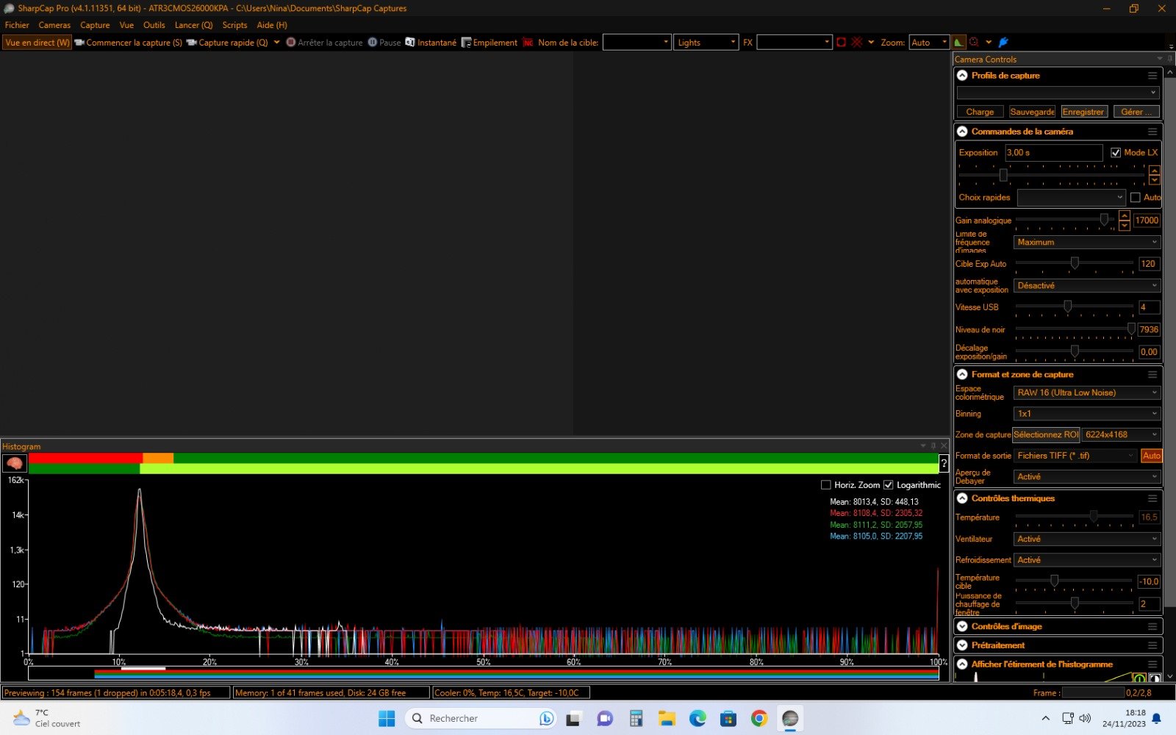This screenshot has width=1176, height=735.
Task: Expand the Contrôles d'image section
Action: pos(962,627)
